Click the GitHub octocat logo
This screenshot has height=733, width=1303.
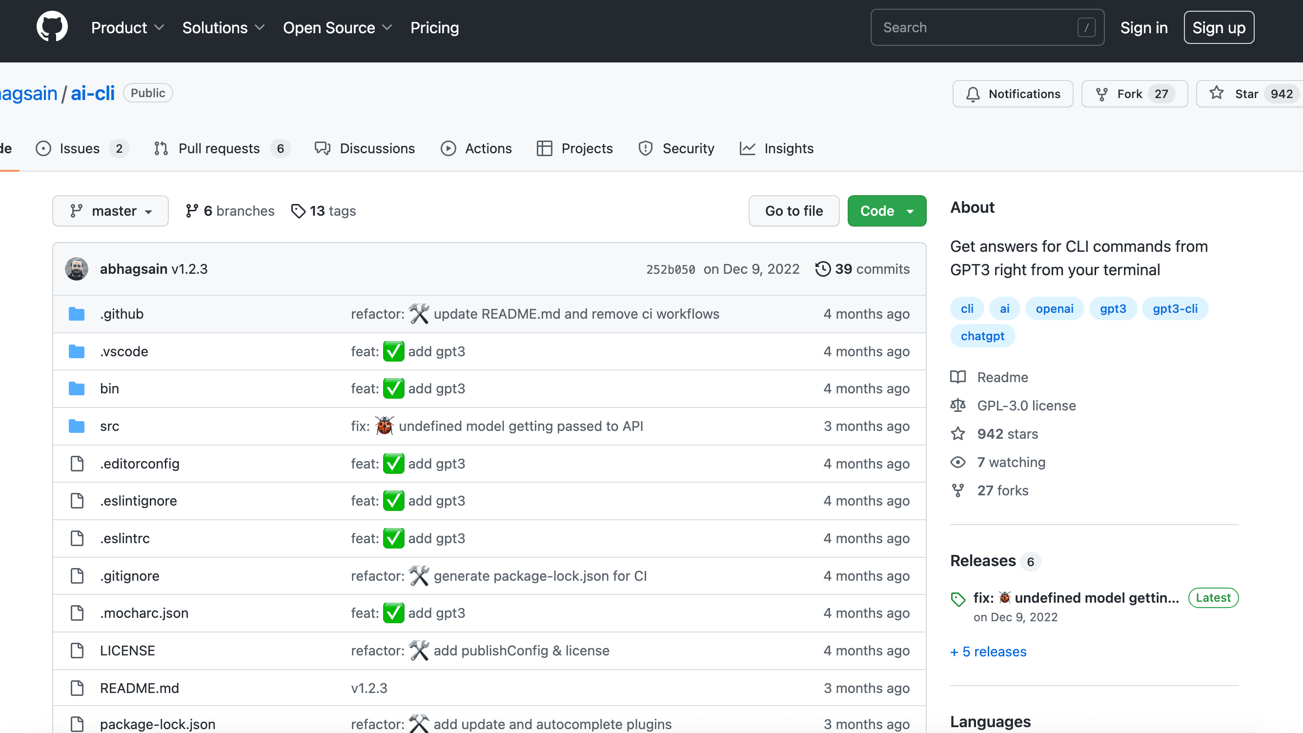click(x=52, y=27)
